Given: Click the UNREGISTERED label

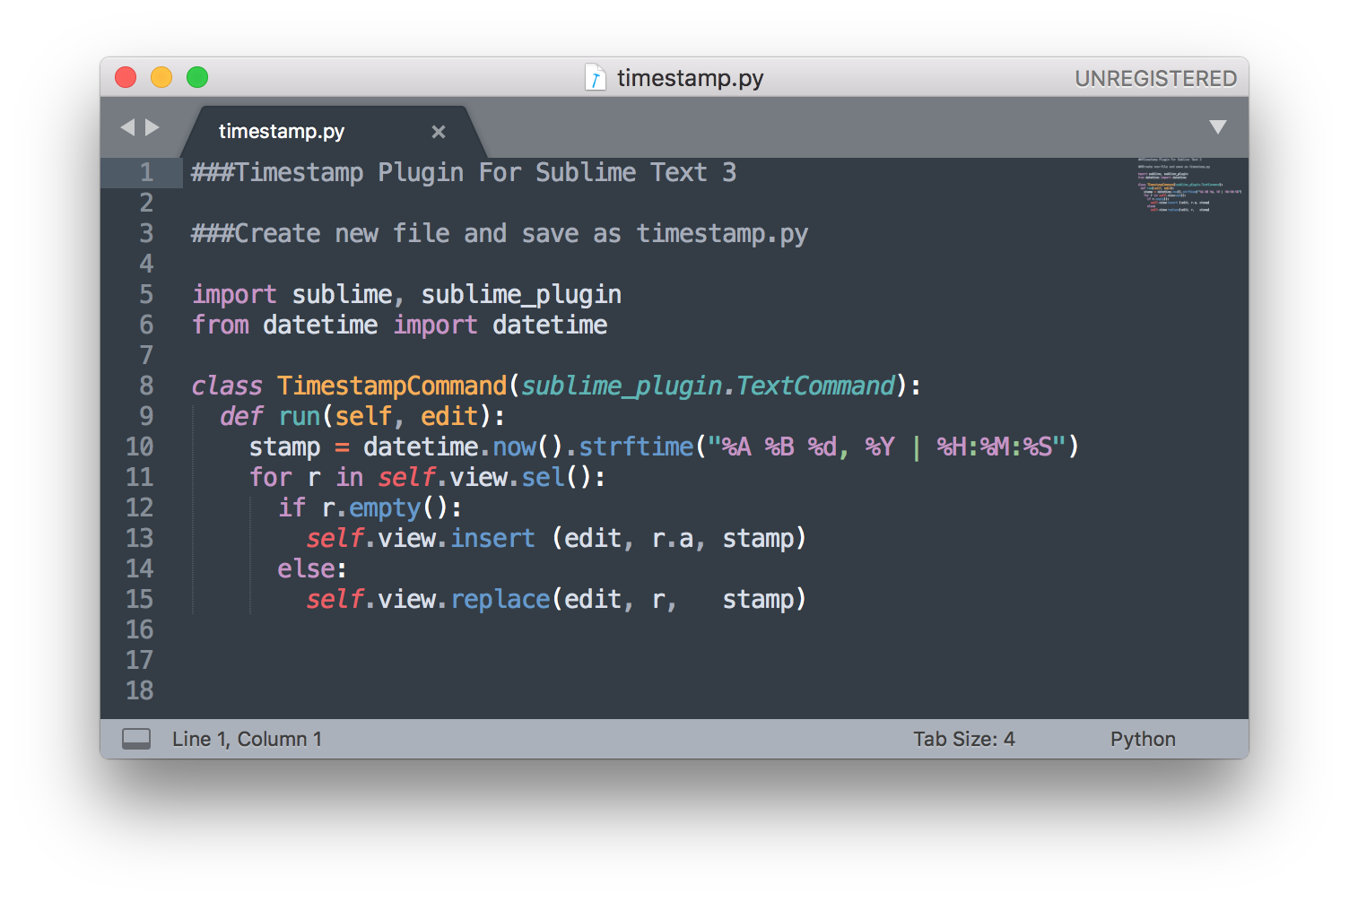Looking at the screenshot, I should click(1155, 79).
